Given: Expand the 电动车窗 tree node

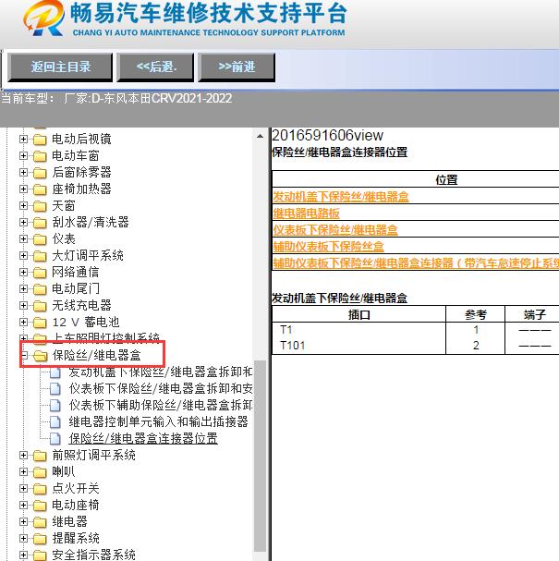Looking at the screenshot, I should (x=23, y=155).
